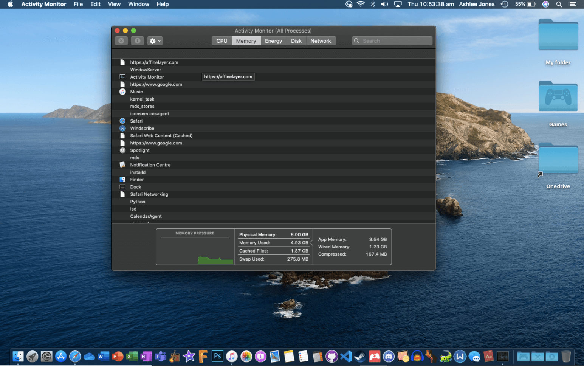584x366 pixels.
Task: Force quit a process using the X icon
Action: (121, 40)
